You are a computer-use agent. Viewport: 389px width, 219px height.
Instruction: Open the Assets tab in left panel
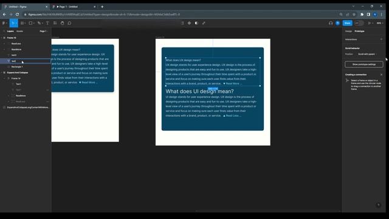(19, 31)
